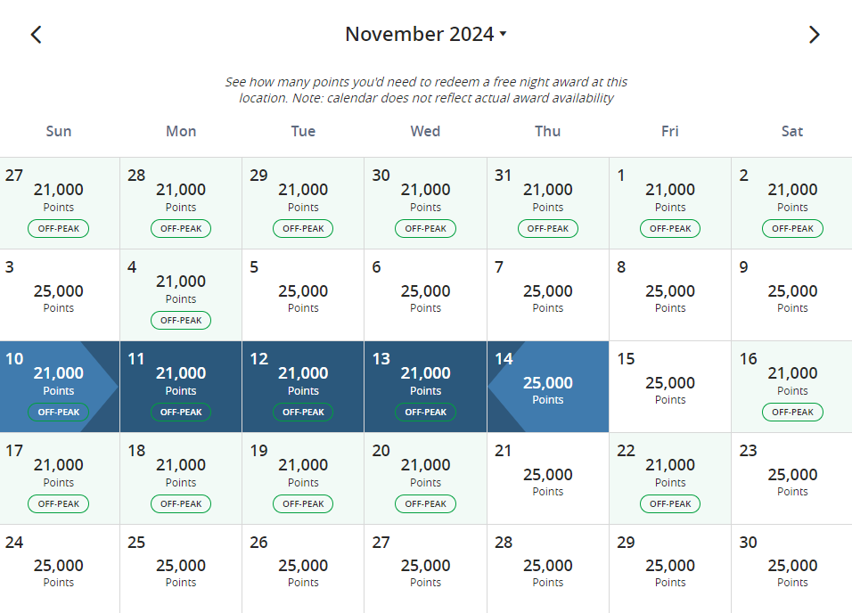Screen dimensions: 852x613
Task: Click OFF-PEAK badge on November 18
Action: coord(181,504)
